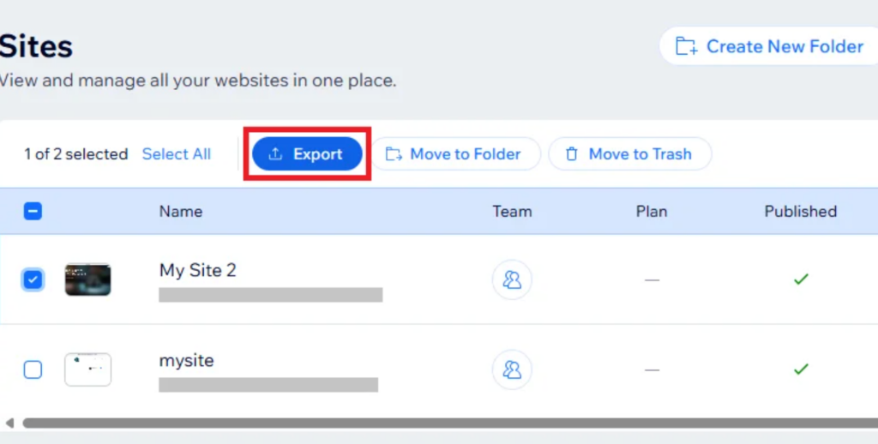Click the trash can icon in Move to Trash
This screenshot has height=444, width=878.
[x=572, y=154]
